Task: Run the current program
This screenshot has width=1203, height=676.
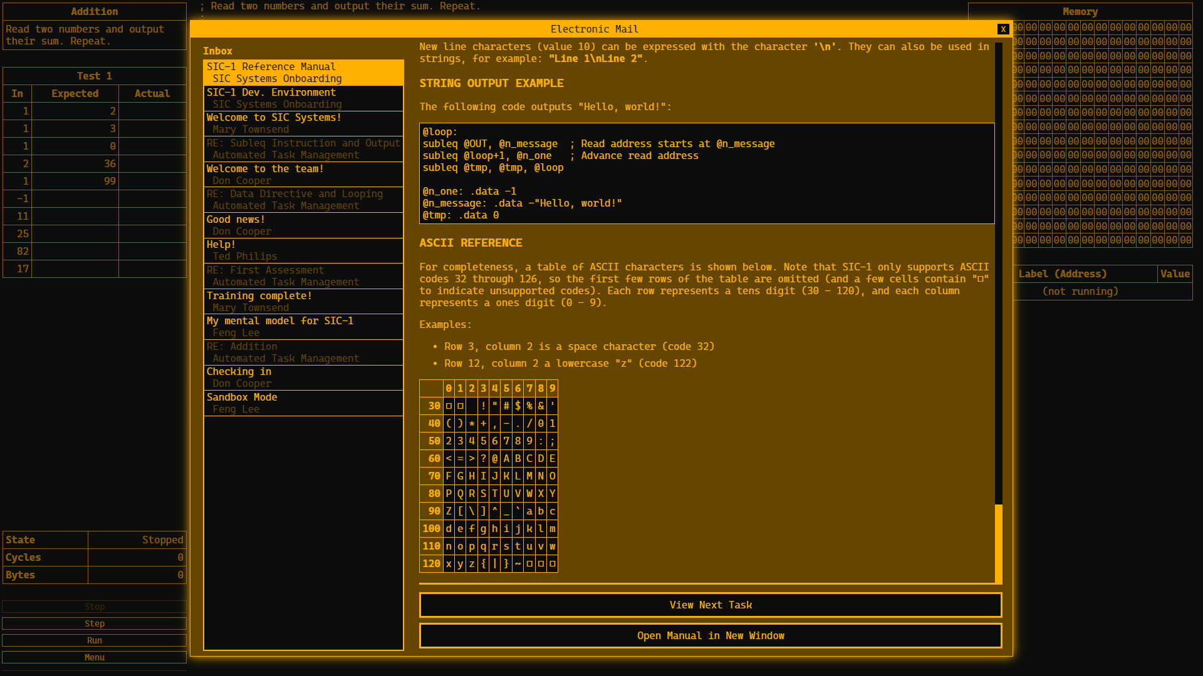Action: (94, 640)
